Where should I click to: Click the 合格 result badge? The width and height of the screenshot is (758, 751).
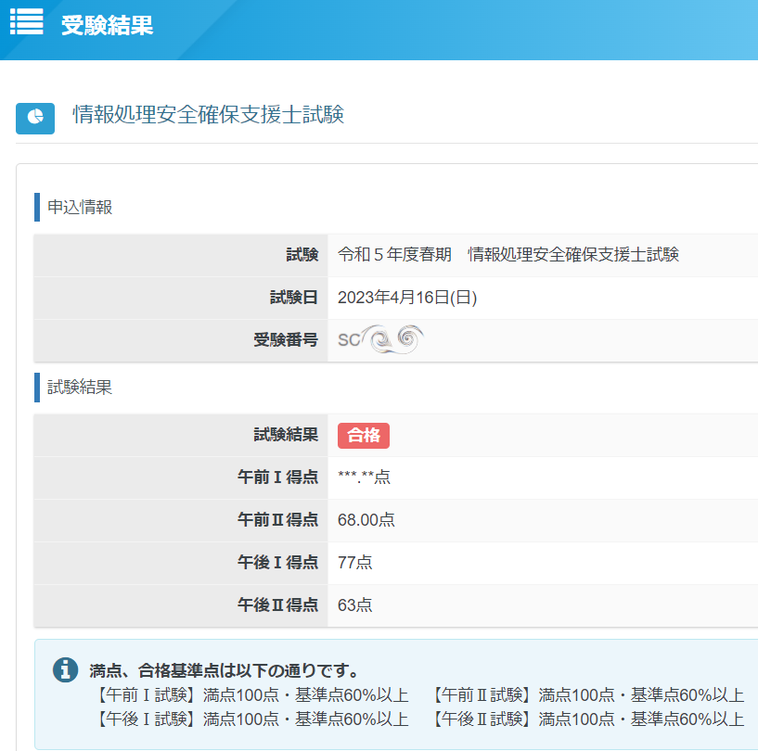[364, 436]
